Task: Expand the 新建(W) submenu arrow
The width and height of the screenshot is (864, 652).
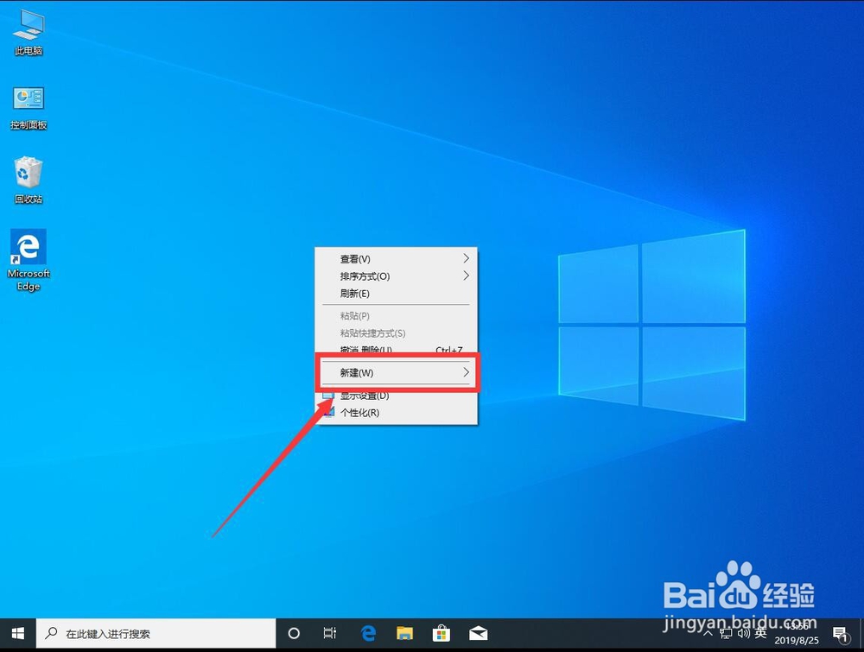Action: [467, 372]
